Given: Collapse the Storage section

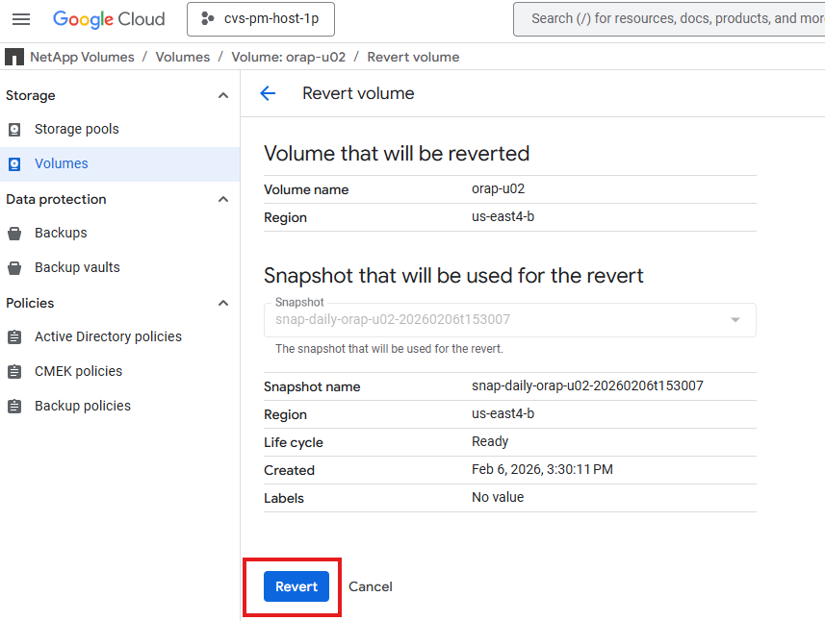Looking at the screenshot, I should click(x=222, y=95).
